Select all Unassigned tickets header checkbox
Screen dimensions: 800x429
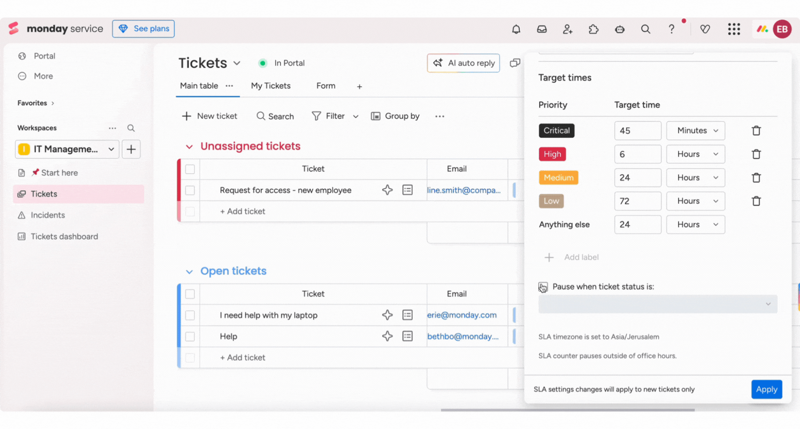coord(190,169)
